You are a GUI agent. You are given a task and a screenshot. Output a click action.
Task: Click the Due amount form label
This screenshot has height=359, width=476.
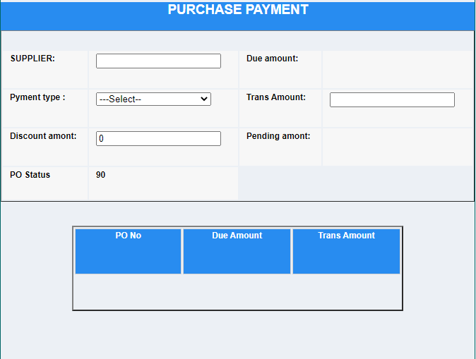point(272,59)
